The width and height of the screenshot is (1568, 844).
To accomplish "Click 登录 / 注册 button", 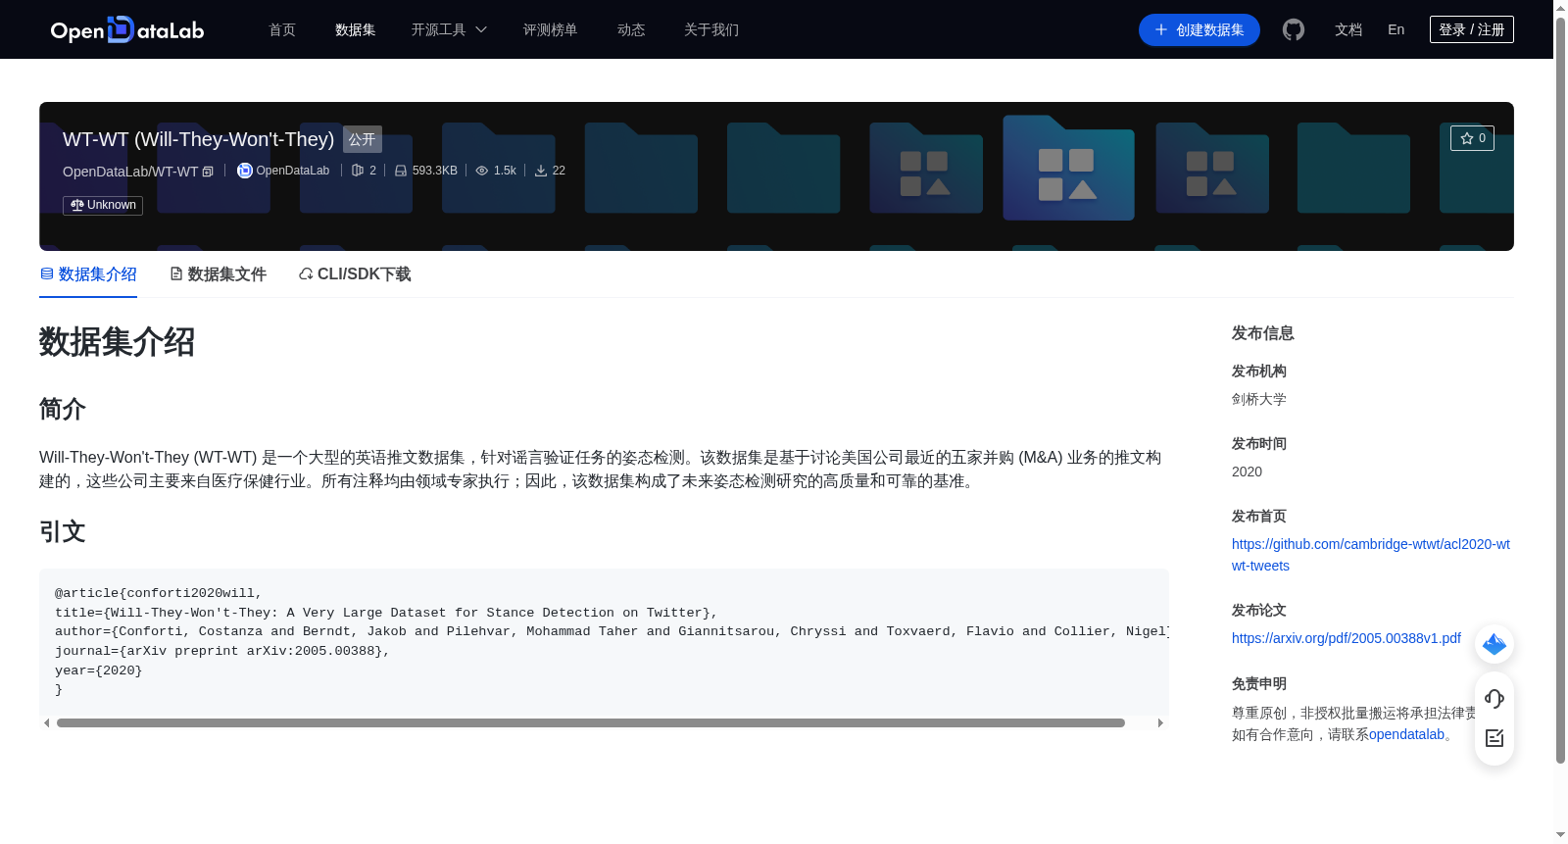I will tap(1472, 29).
